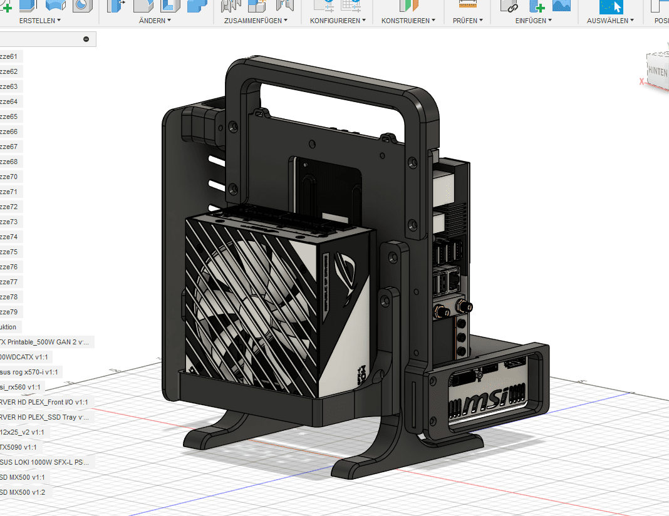Image resolution: width=669 pixels, height=516 pixels.
Task: Click the new component icon with green plus
Action: [x=6, y=6]
